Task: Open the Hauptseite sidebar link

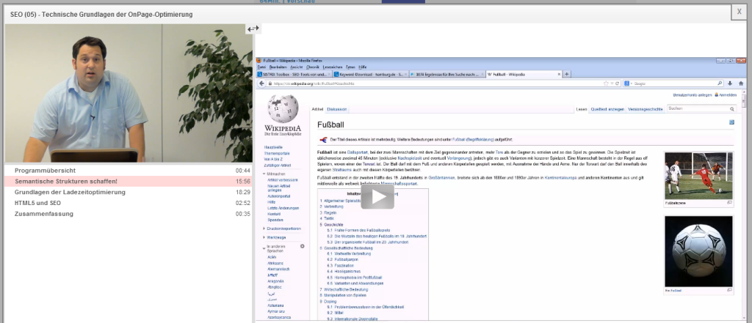Action: coord(273,147)
